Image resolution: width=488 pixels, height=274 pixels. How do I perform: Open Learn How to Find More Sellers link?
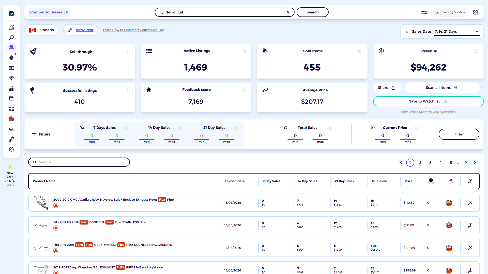[x=133, y=30]
